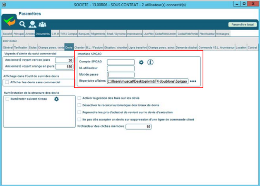
Task: Open Champs perso. vente sub-tab
Action: pyautogui.click(x=51, y=48)
